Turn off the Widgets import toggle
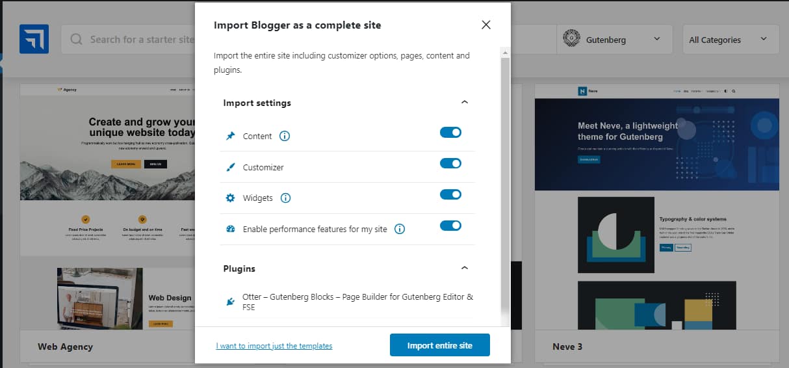The image size is (789, 368). coord(450,194)
